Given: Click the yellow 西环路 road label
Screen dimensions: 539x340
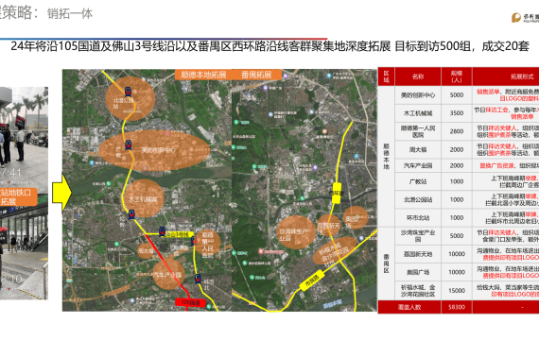Looking at the screenshot, I should click(337, 193).
